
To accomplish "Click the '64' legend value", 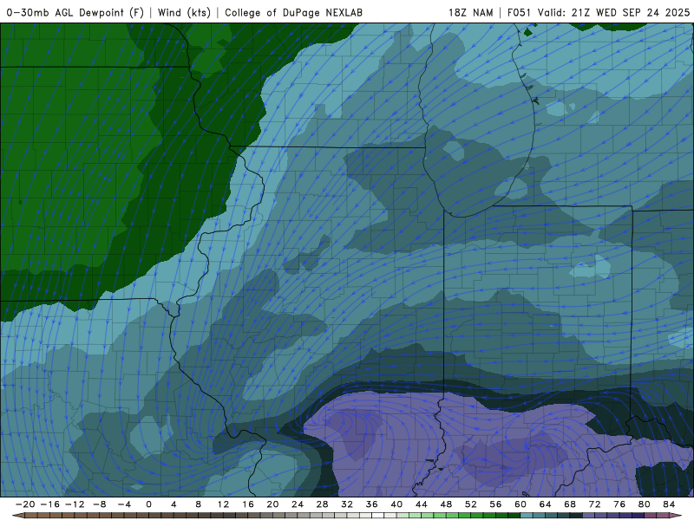I will (546, 504).
